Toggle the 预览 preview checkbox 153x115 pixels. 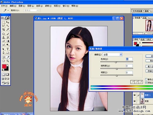tap(146, 82)
